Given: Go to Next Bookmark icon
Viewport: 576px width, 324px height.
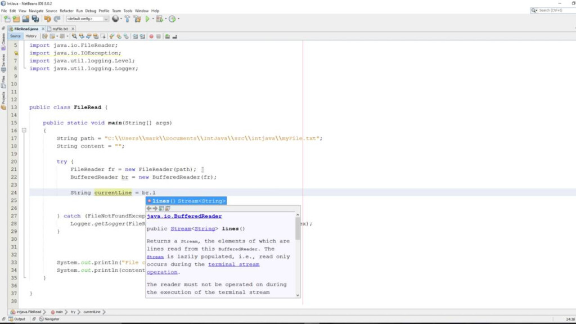Looking at the screenshot, I should [119, 37].
